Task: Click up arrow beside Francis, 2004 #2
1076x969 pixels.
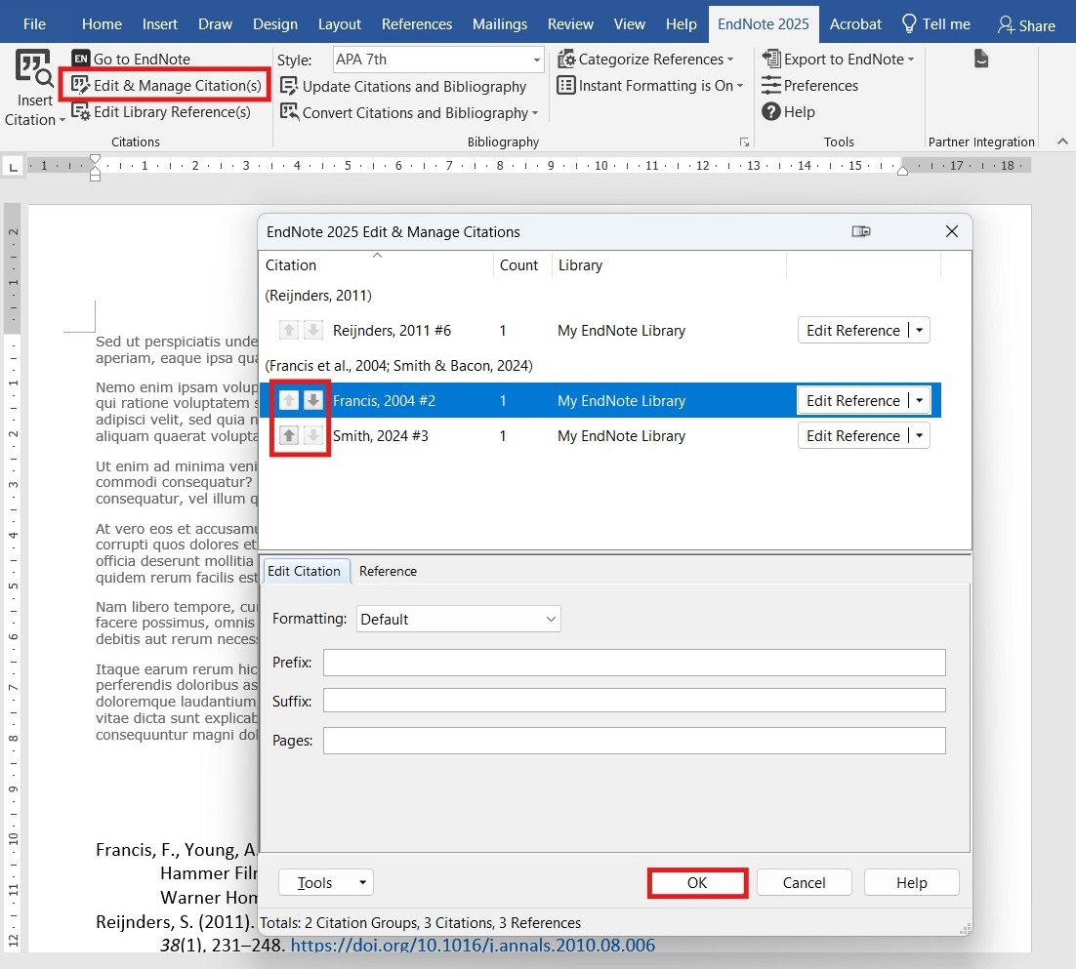Action: pyautogui.click(x=289, y=400)
